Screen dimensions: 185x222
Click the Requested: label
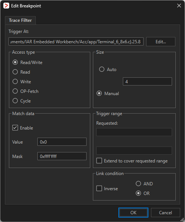(x=107, y=123)
